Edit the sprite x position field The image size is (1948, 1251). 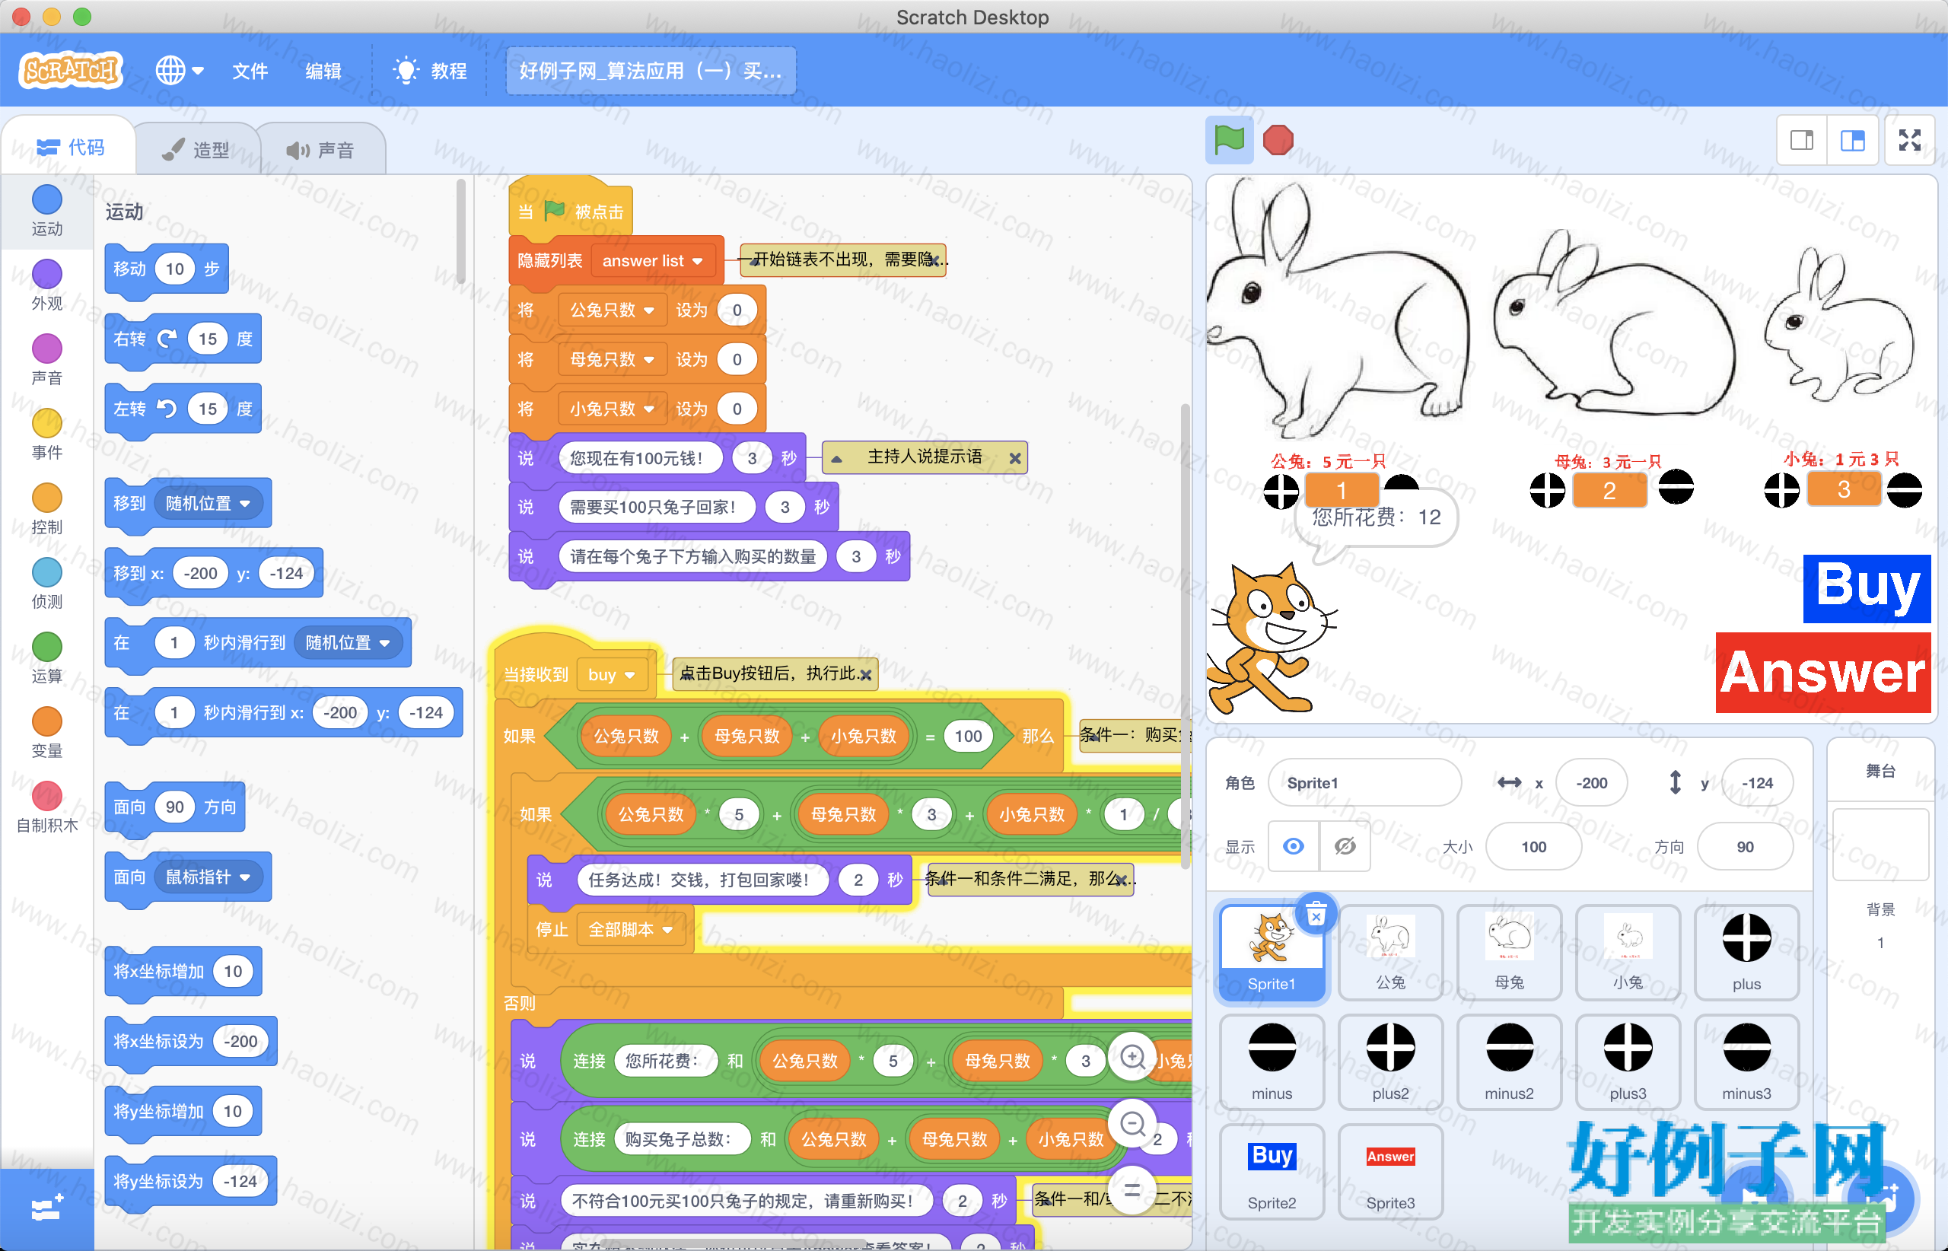click(x=1590, y=783)
